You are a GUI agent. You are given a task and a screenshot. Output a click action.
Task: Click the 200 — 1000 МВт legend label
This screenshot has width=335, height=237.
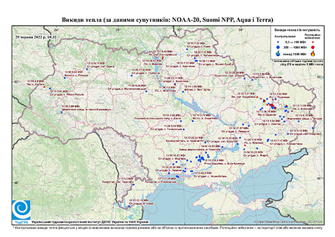pos(295,47)
